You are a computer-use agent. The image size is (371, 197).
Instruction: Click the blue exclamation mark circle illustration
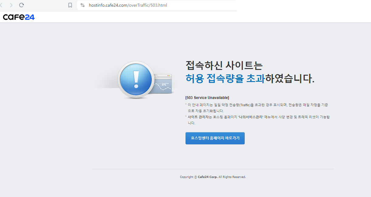(x=135, y=79)
